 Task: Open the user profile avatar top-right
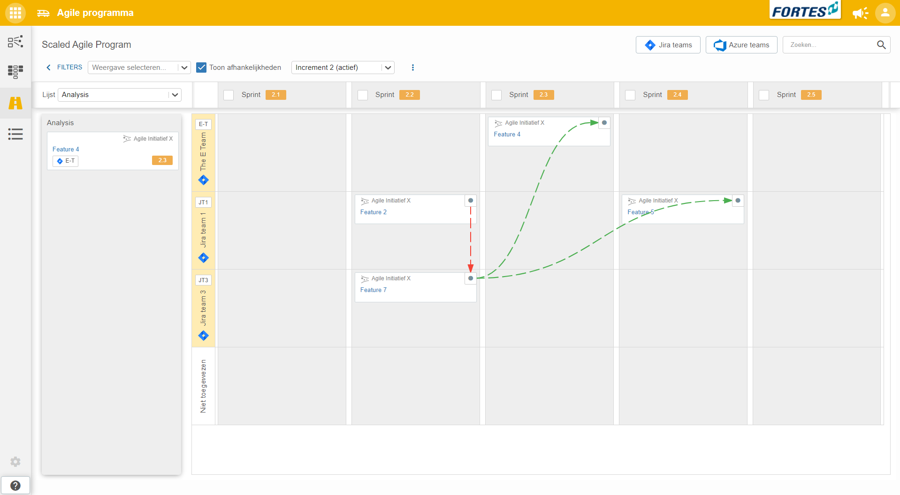885,13
